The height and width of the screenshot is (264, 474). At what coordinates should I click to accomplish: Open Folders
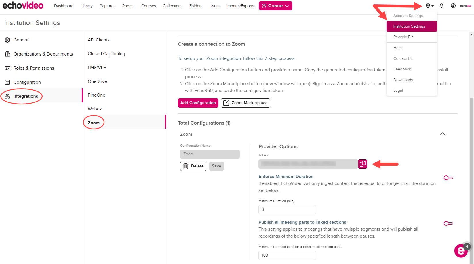196,6
